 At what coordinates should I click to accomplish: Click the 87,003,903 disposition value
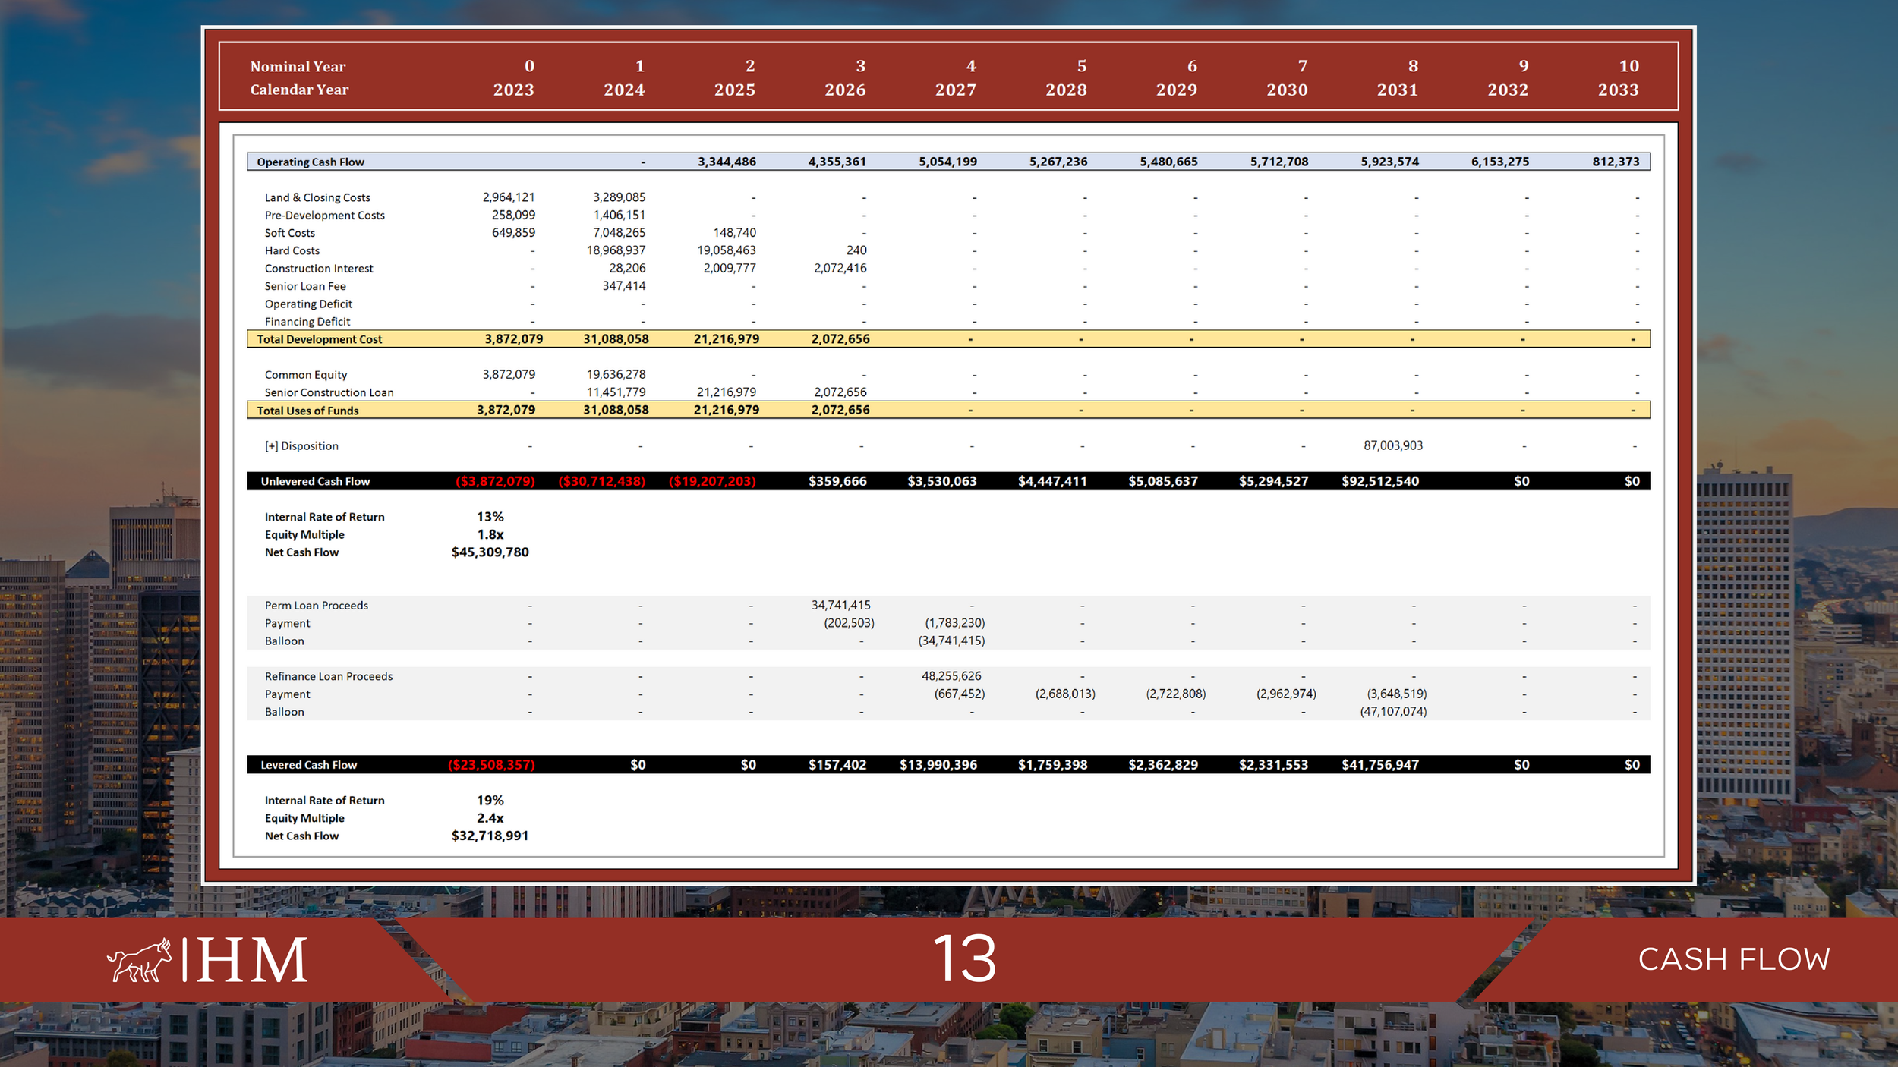pyautogui.click(x=1392, y=445)
